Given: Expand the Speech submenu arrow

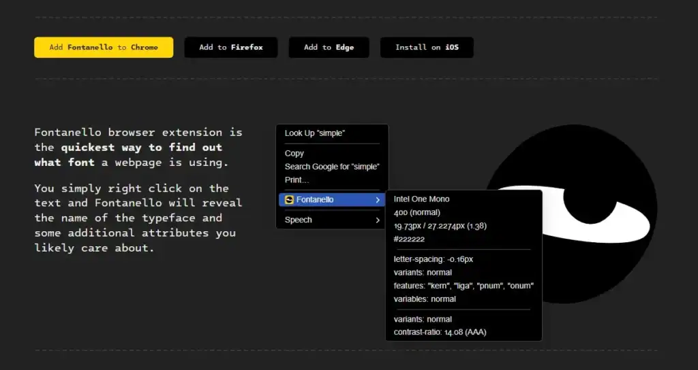Looking at the screenshot, I should coord(378,220).
